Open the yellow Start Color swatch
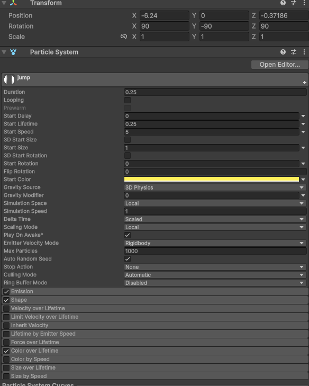Image resolution: width=309 pixels, height=386 pixels. click(212, 179)
